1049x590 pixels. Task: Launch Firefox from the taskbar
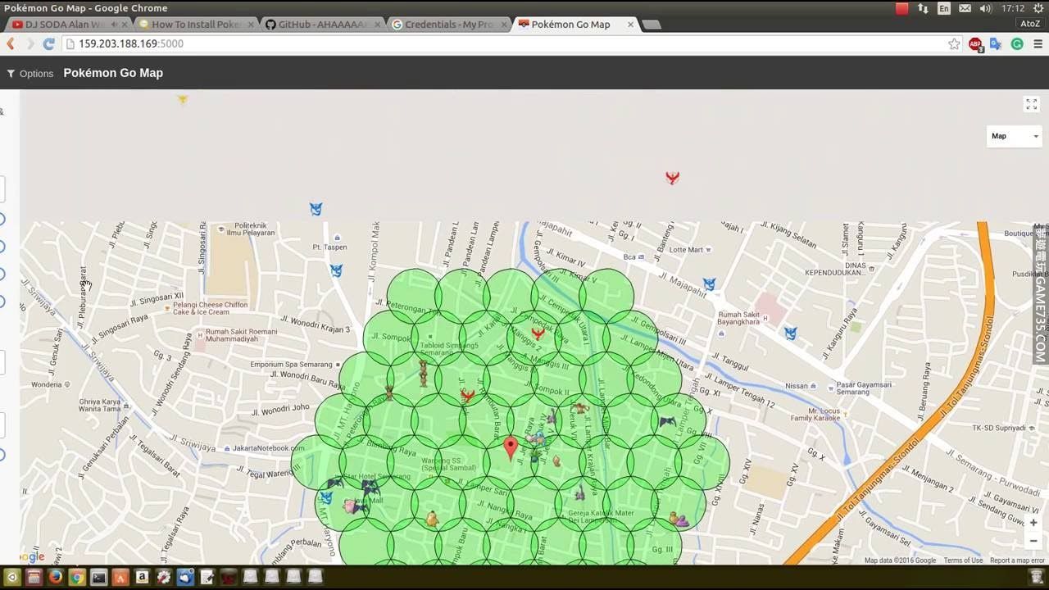(x=56, y=577)
